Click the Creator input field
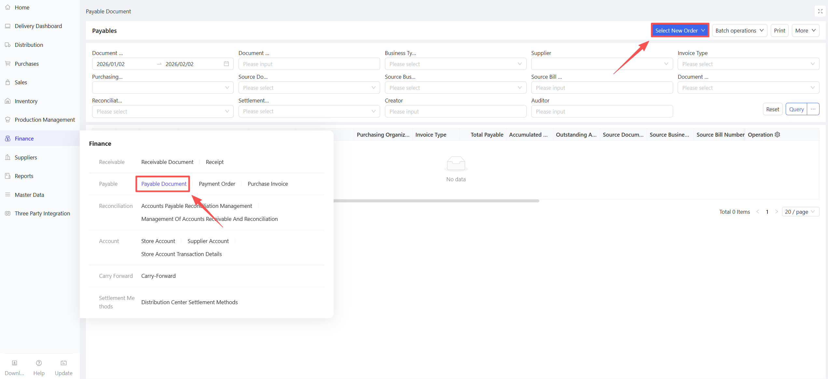 (x=455, y=112)
